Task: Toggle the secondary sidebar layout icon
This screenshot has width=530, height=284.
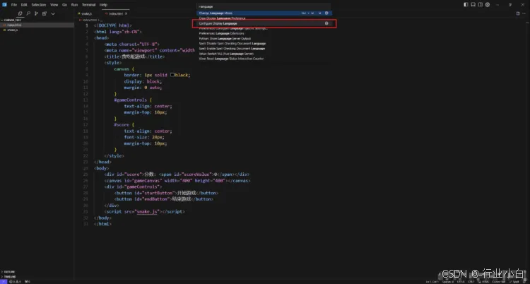Action: 480,5
